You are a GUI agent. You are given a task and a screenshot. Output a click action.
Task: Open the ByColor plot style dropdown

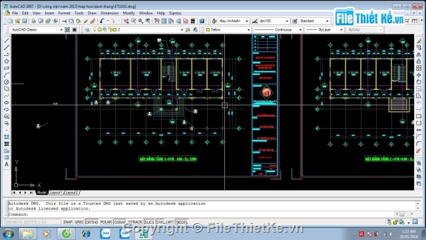pos(380,29)
